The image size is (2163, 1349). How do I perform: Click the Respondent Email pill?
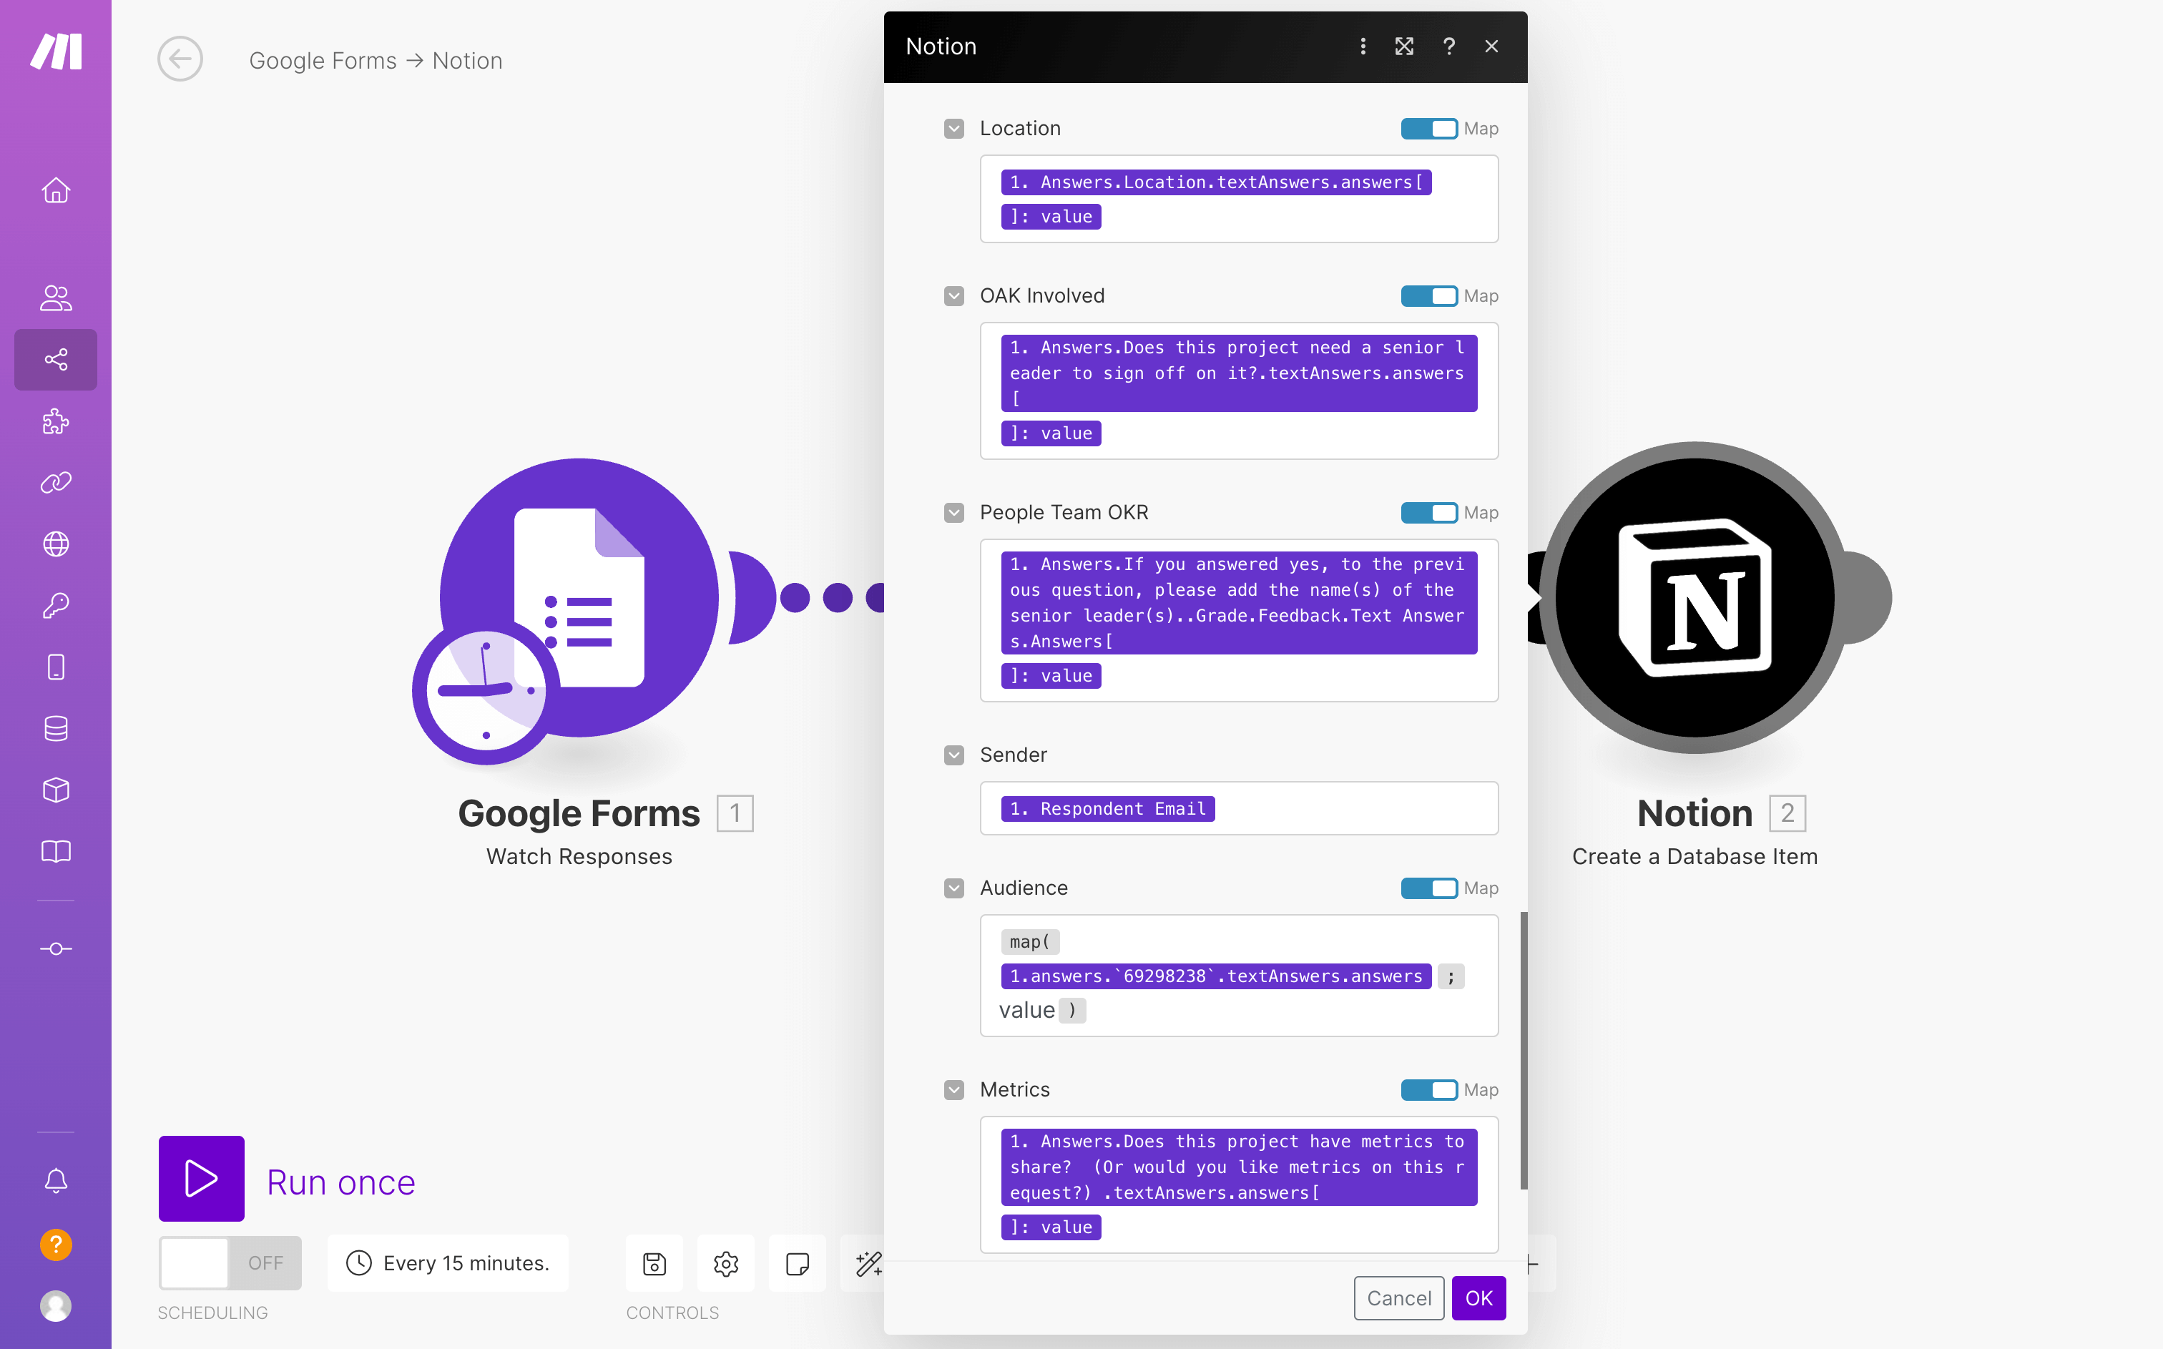(x=1107, y=808)
